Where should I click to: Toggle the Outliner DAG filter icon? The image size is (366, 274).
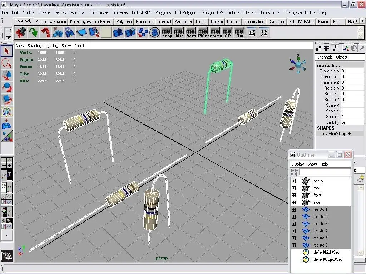(295, 172)
